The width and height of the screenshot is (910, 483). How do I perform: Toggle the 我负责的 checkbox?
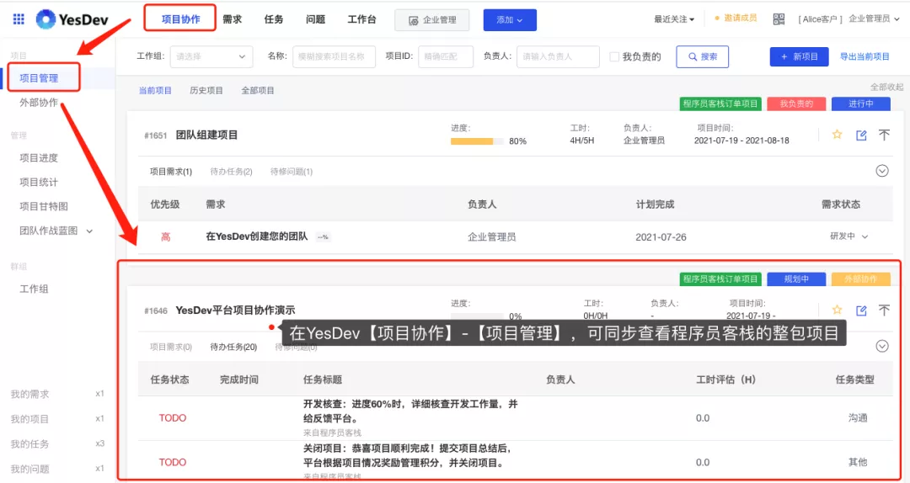[x=614, y=57]
